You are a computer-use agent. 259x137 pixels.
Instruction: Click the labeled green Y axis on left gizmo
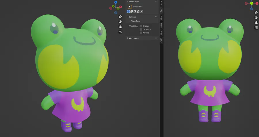click(113, 6)
